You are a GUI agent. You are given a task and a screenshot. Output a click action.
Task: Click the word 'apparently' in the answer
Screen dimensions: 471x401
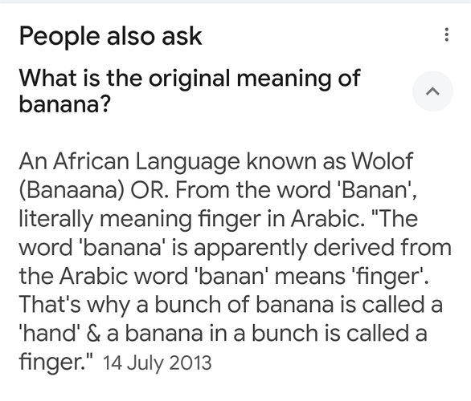(250, 249)
